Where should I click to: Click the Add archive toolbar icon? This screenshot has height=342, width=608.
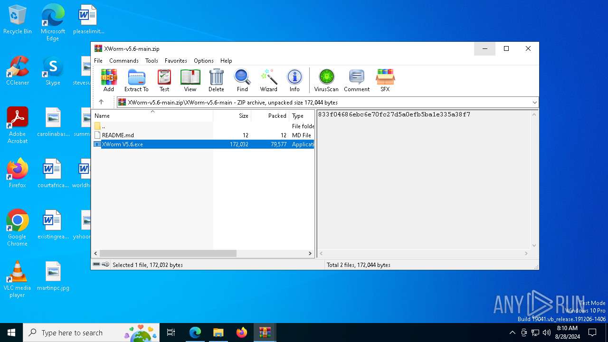(x=109, y=80)
